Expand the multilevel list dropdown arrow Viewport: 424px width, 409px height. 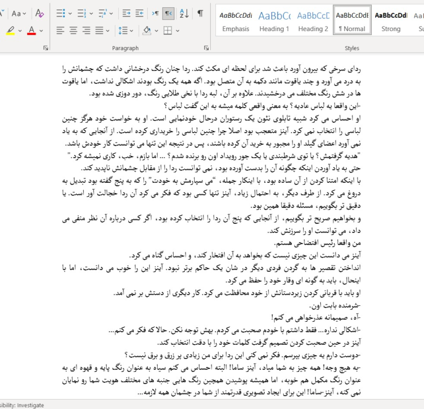coord(111,13)
